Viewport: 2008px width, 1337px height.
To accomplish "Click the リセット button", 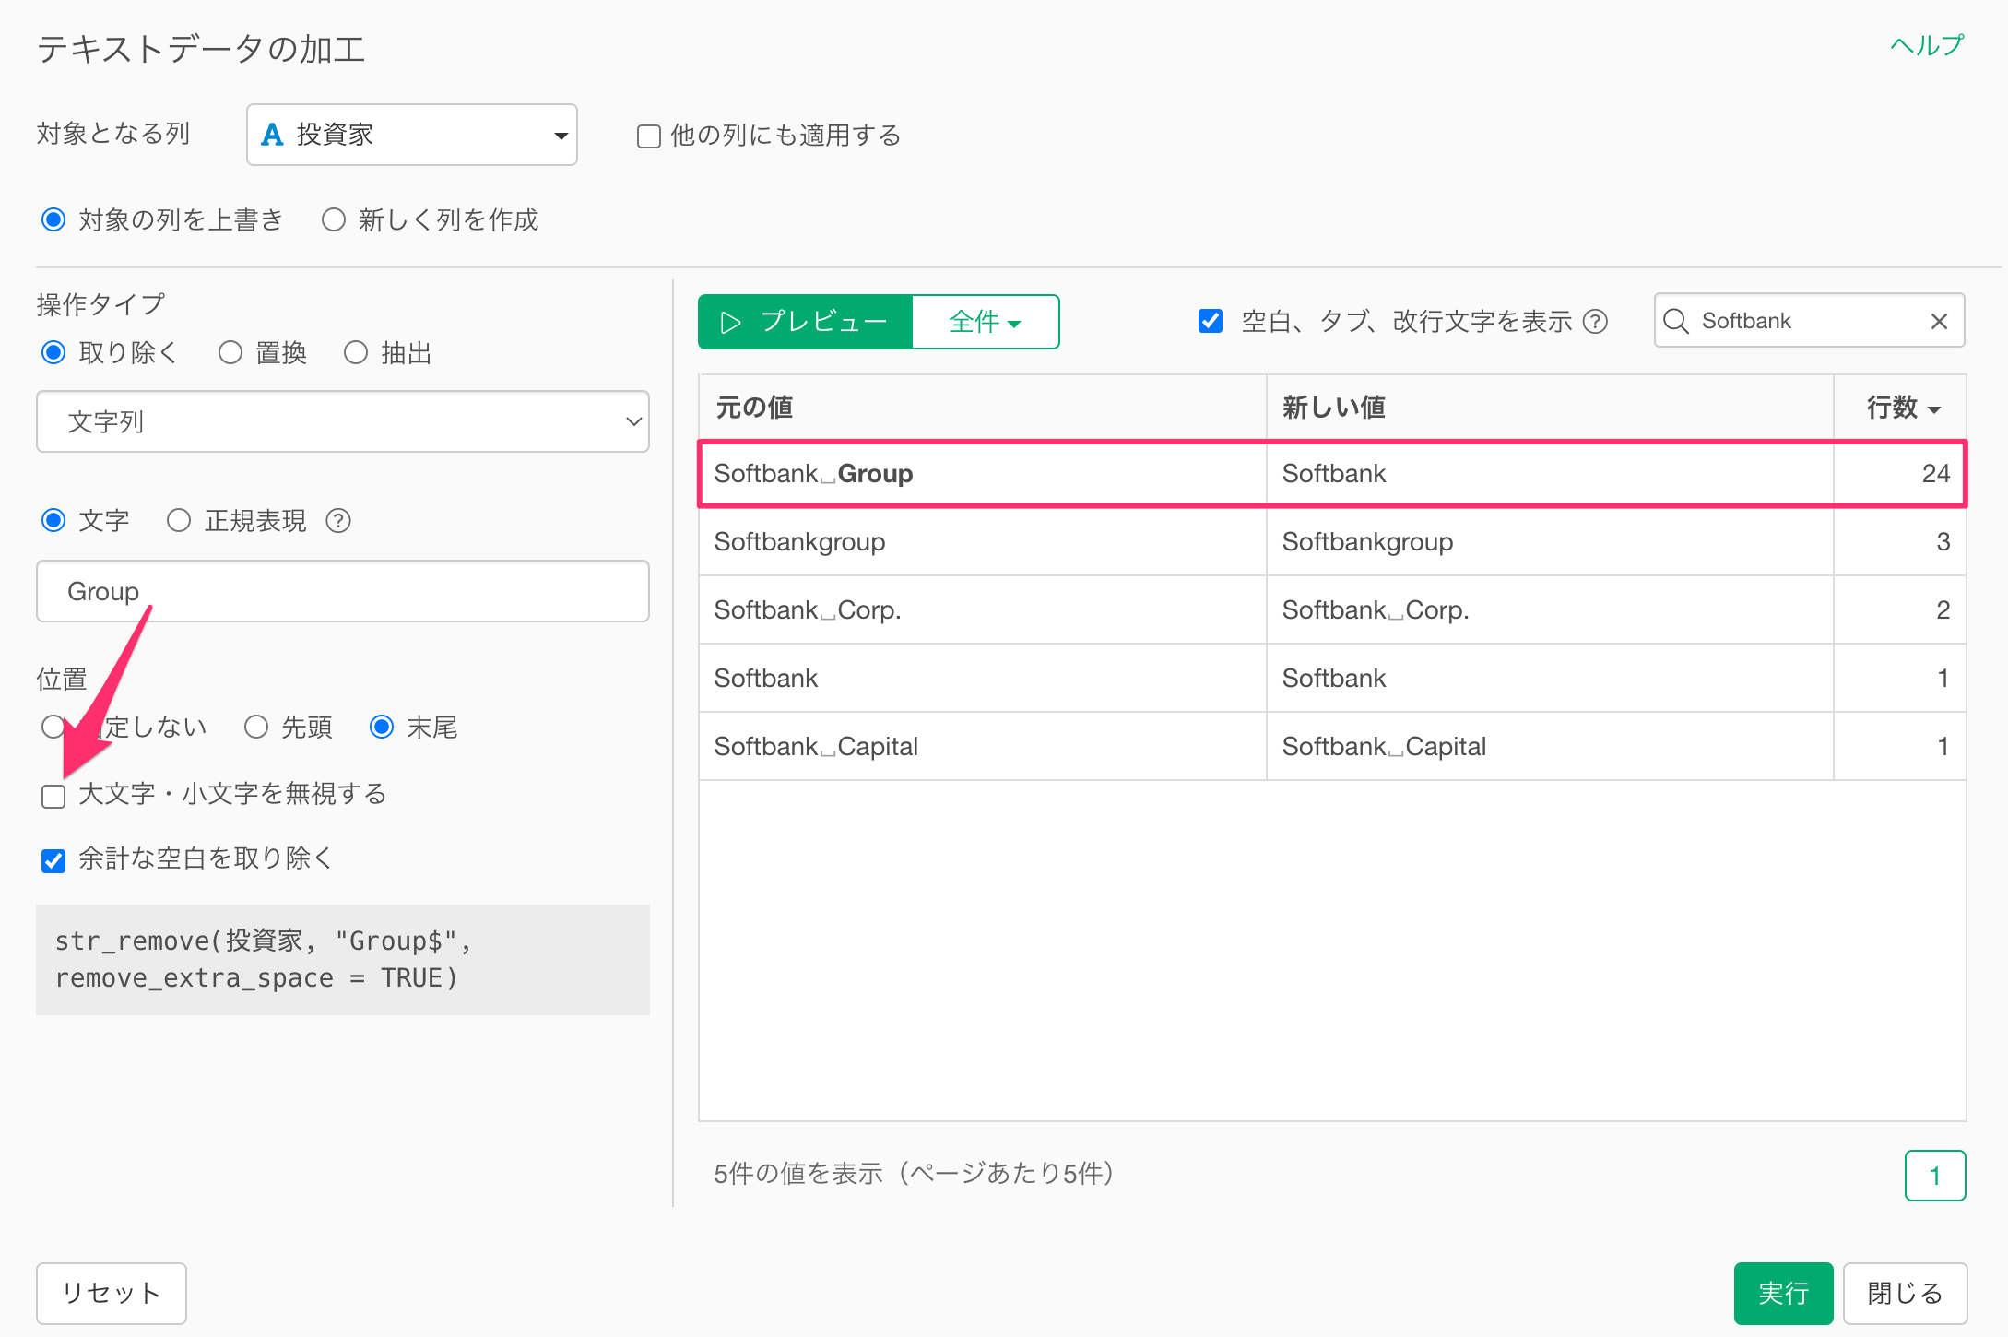I will [112, 1294].
